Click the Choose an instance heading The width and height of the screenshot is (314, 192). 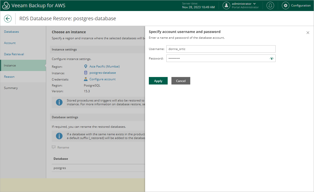(69, 32)
